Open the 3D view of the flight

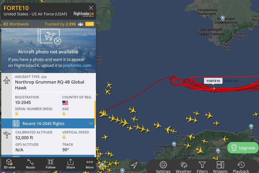coord(9,164)
